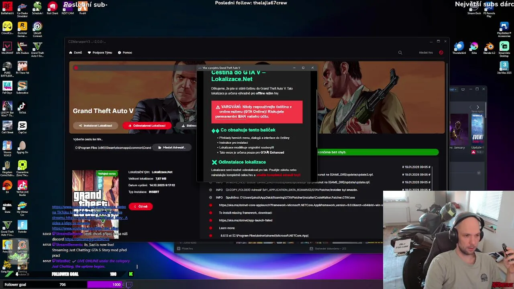Launch the Fortnite desktop shortcut
The width and height of the screenshot is (514, 289).
(x=22, y=227)
